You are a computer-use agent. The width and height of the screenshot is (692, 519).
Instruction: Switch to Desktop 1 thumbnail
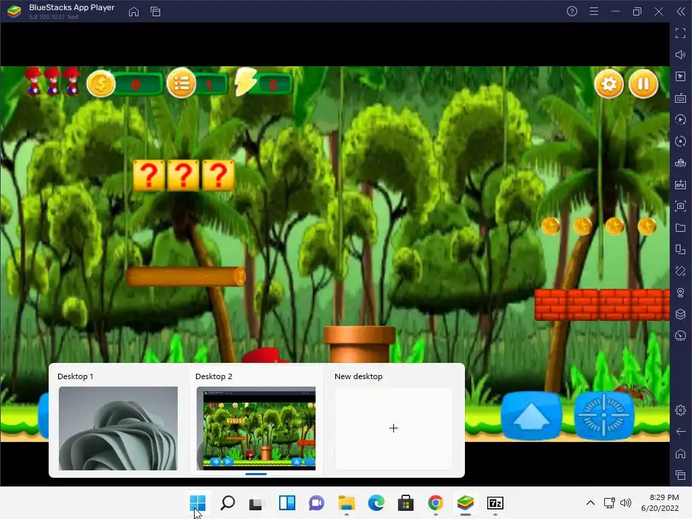click(118, 428)
